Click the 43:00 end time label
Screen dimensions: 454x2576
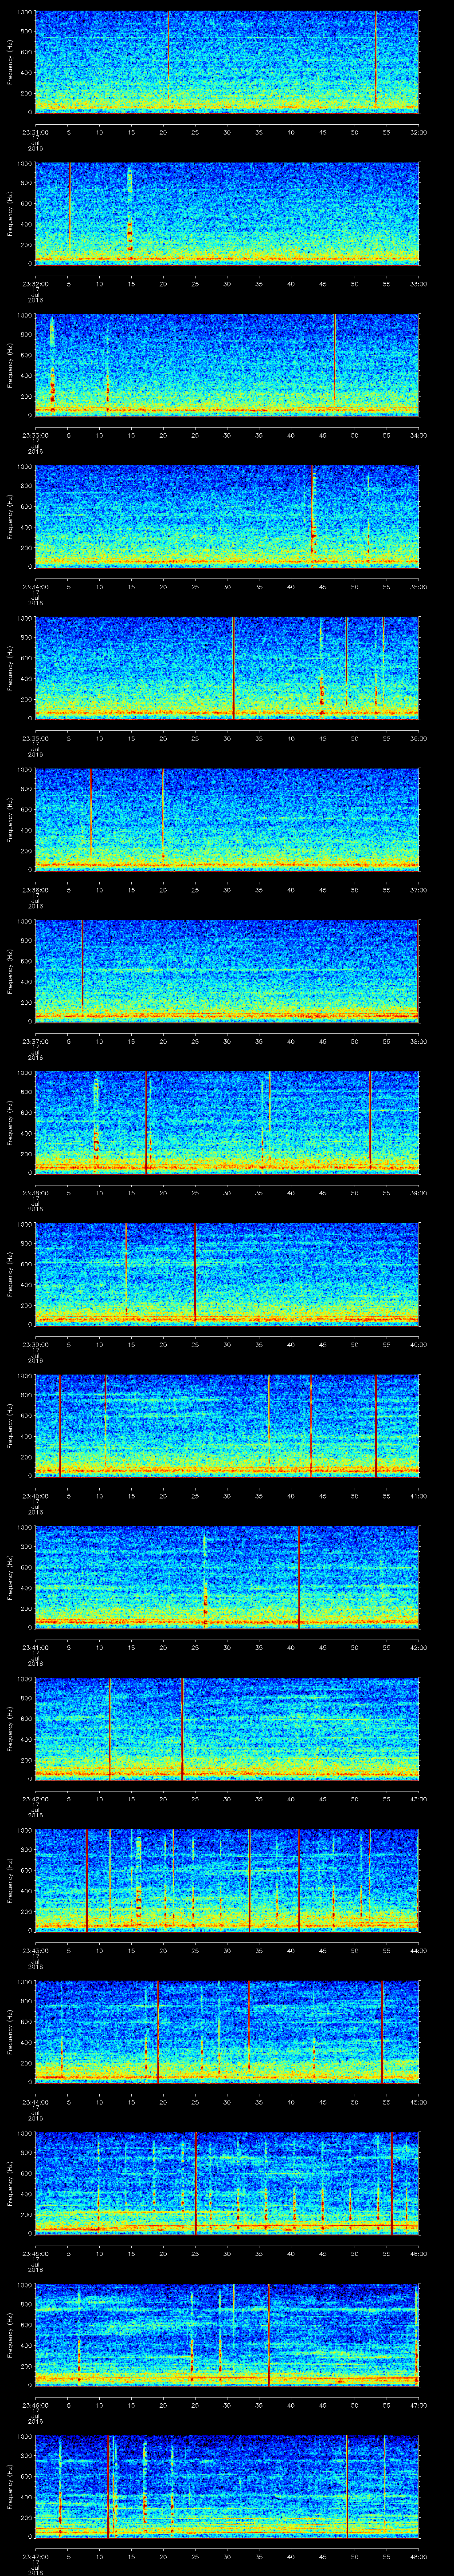coord(418,1798)
